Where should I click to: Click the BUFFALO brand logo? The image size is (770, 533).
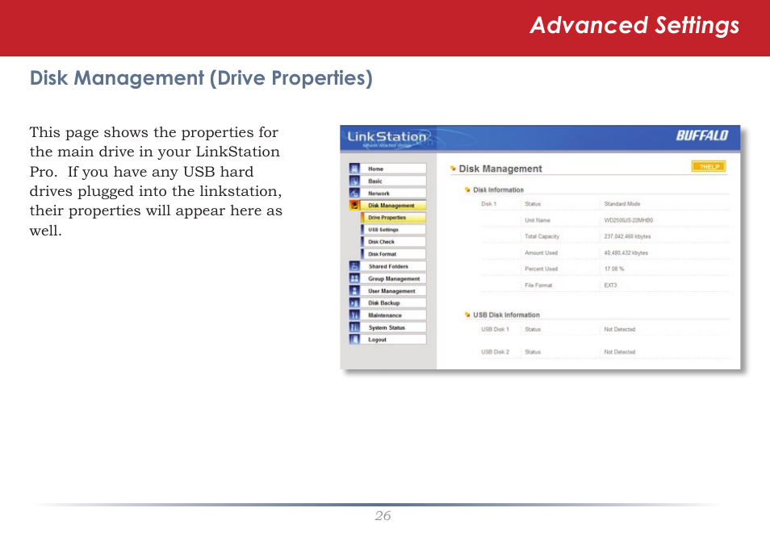701,135
